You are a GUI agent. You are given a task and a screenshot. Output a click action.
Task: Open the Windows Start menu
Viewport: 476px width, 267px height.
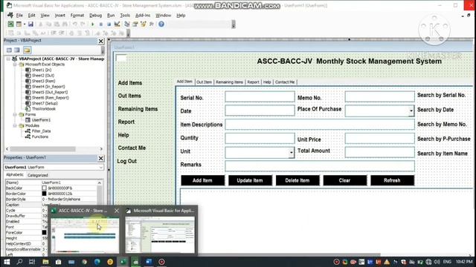(7, 262)
